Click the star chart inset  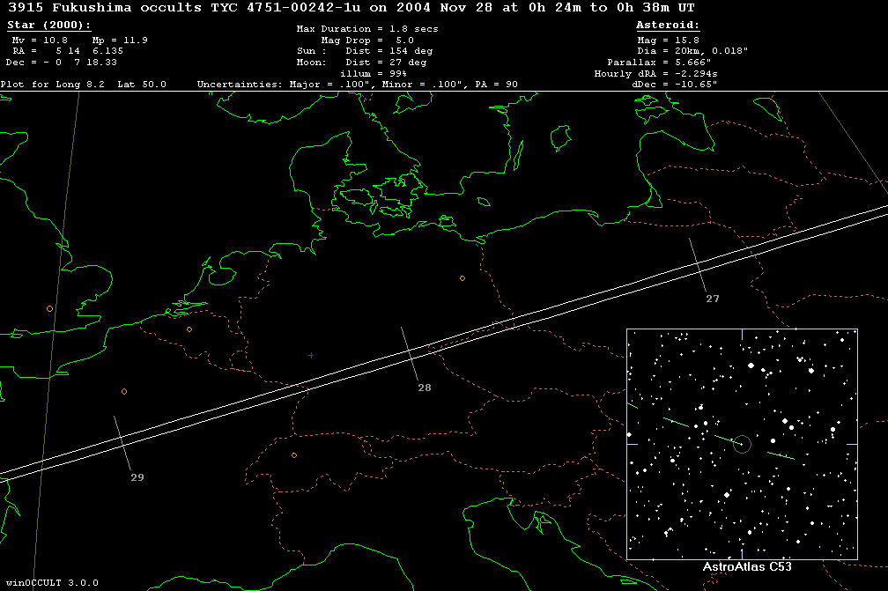[742, 444]
